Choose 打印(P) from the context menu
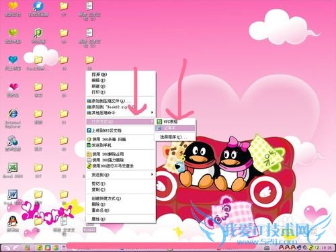Screen dimensions: 336x252 121,92
